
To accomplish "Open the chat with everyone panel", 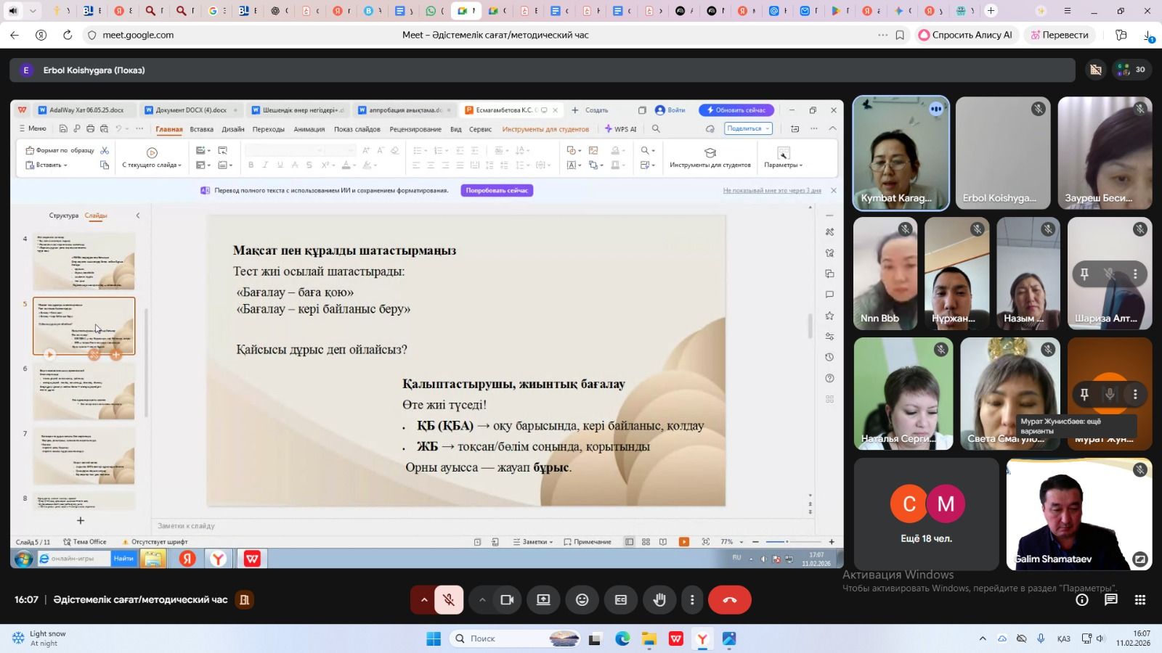I will (1111, 600).
